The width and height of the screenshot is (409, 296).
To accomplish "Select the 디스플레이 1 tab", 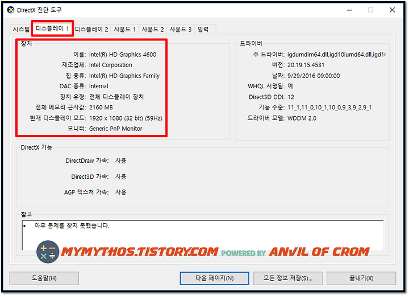I will [52, 28].
